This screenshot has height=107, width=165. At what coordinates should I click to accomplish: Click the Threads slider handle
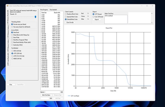pos(35,17)
